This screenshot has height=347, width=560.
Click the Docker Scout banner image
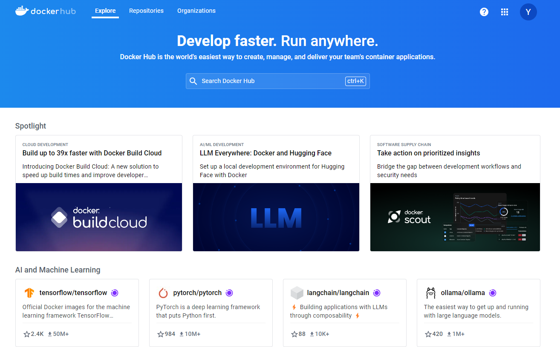click(x=455, y=217)
